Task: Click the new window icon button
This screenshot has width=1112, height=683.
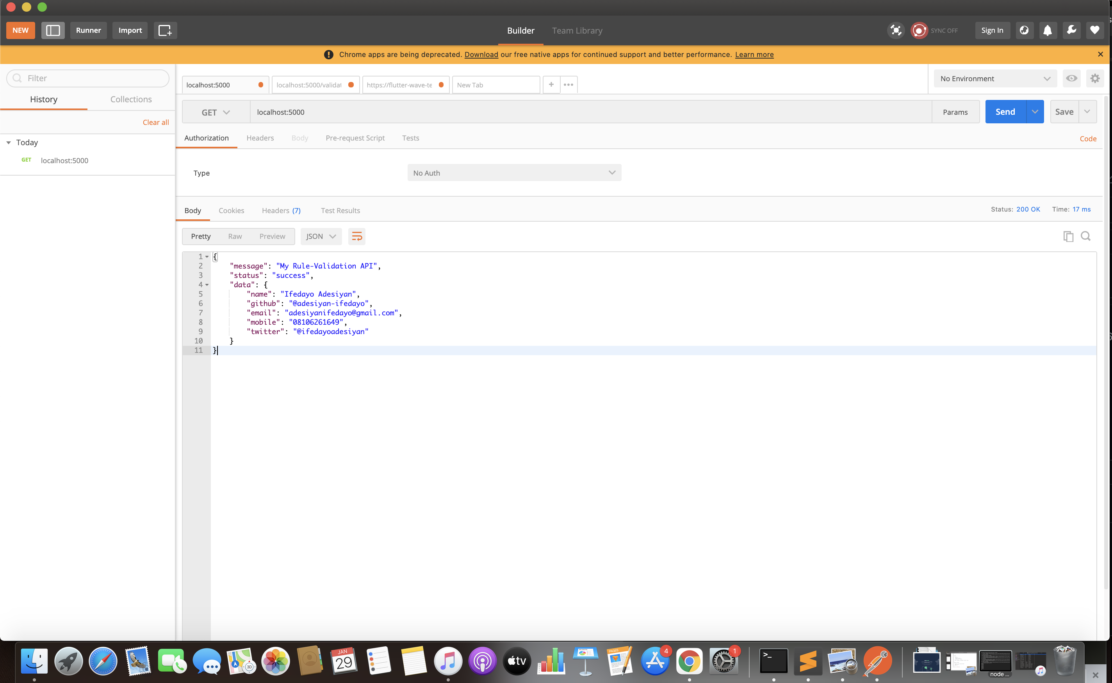Action: click(x=165, y=30)
